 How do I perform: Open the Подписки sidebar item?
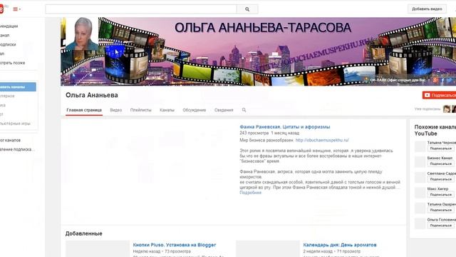tap(8, 44)
